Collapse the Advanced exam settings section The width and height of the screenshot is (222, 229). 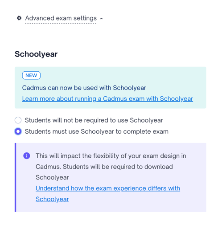click(61, 18)
